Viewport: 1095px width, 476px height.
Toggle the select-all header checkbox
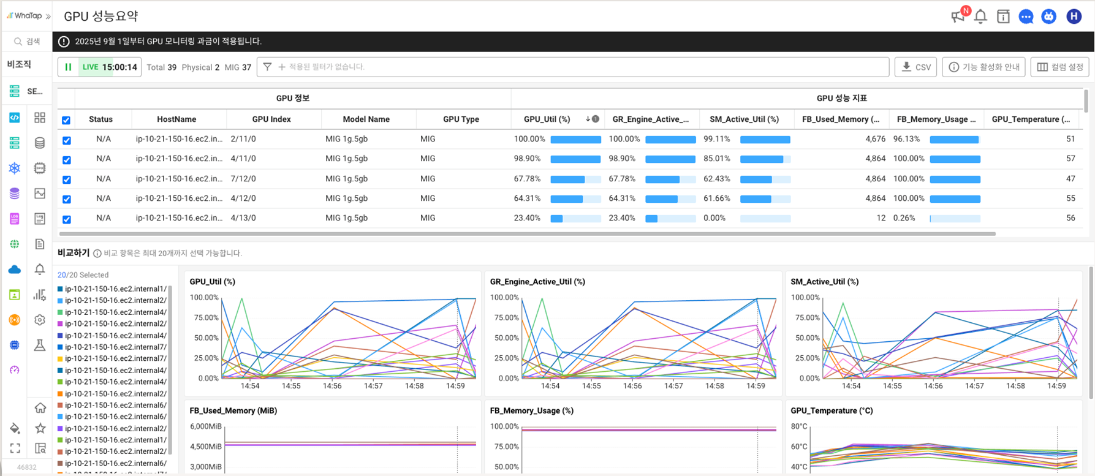[x=66, y=120]
